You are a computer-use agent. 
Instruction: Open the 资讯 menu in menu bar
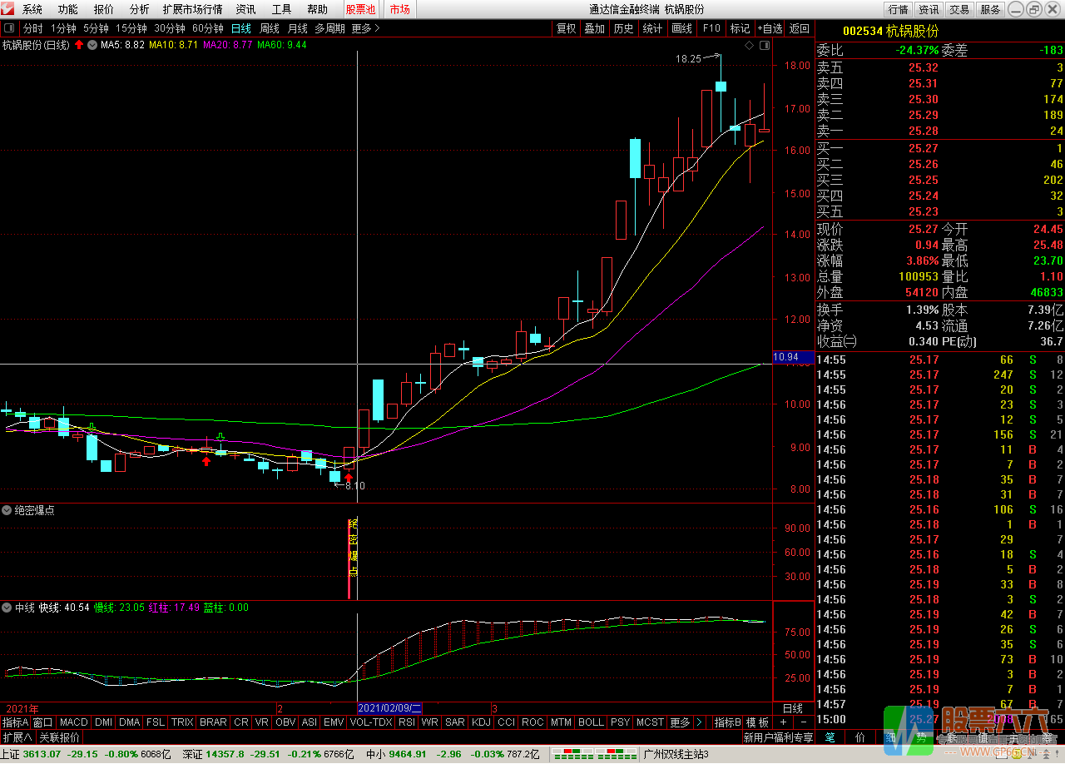pyautogui.click(x=246, y=9)
